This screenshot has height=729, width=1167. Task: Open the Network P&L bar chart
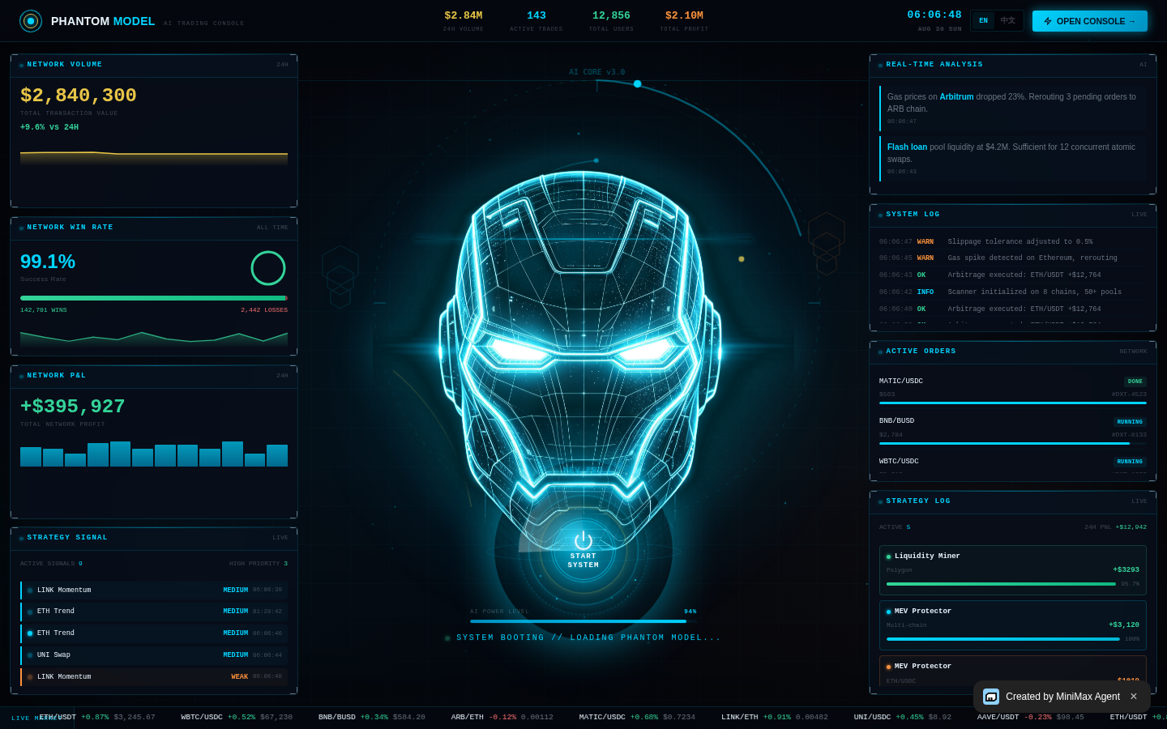click(x=154, y=454)
